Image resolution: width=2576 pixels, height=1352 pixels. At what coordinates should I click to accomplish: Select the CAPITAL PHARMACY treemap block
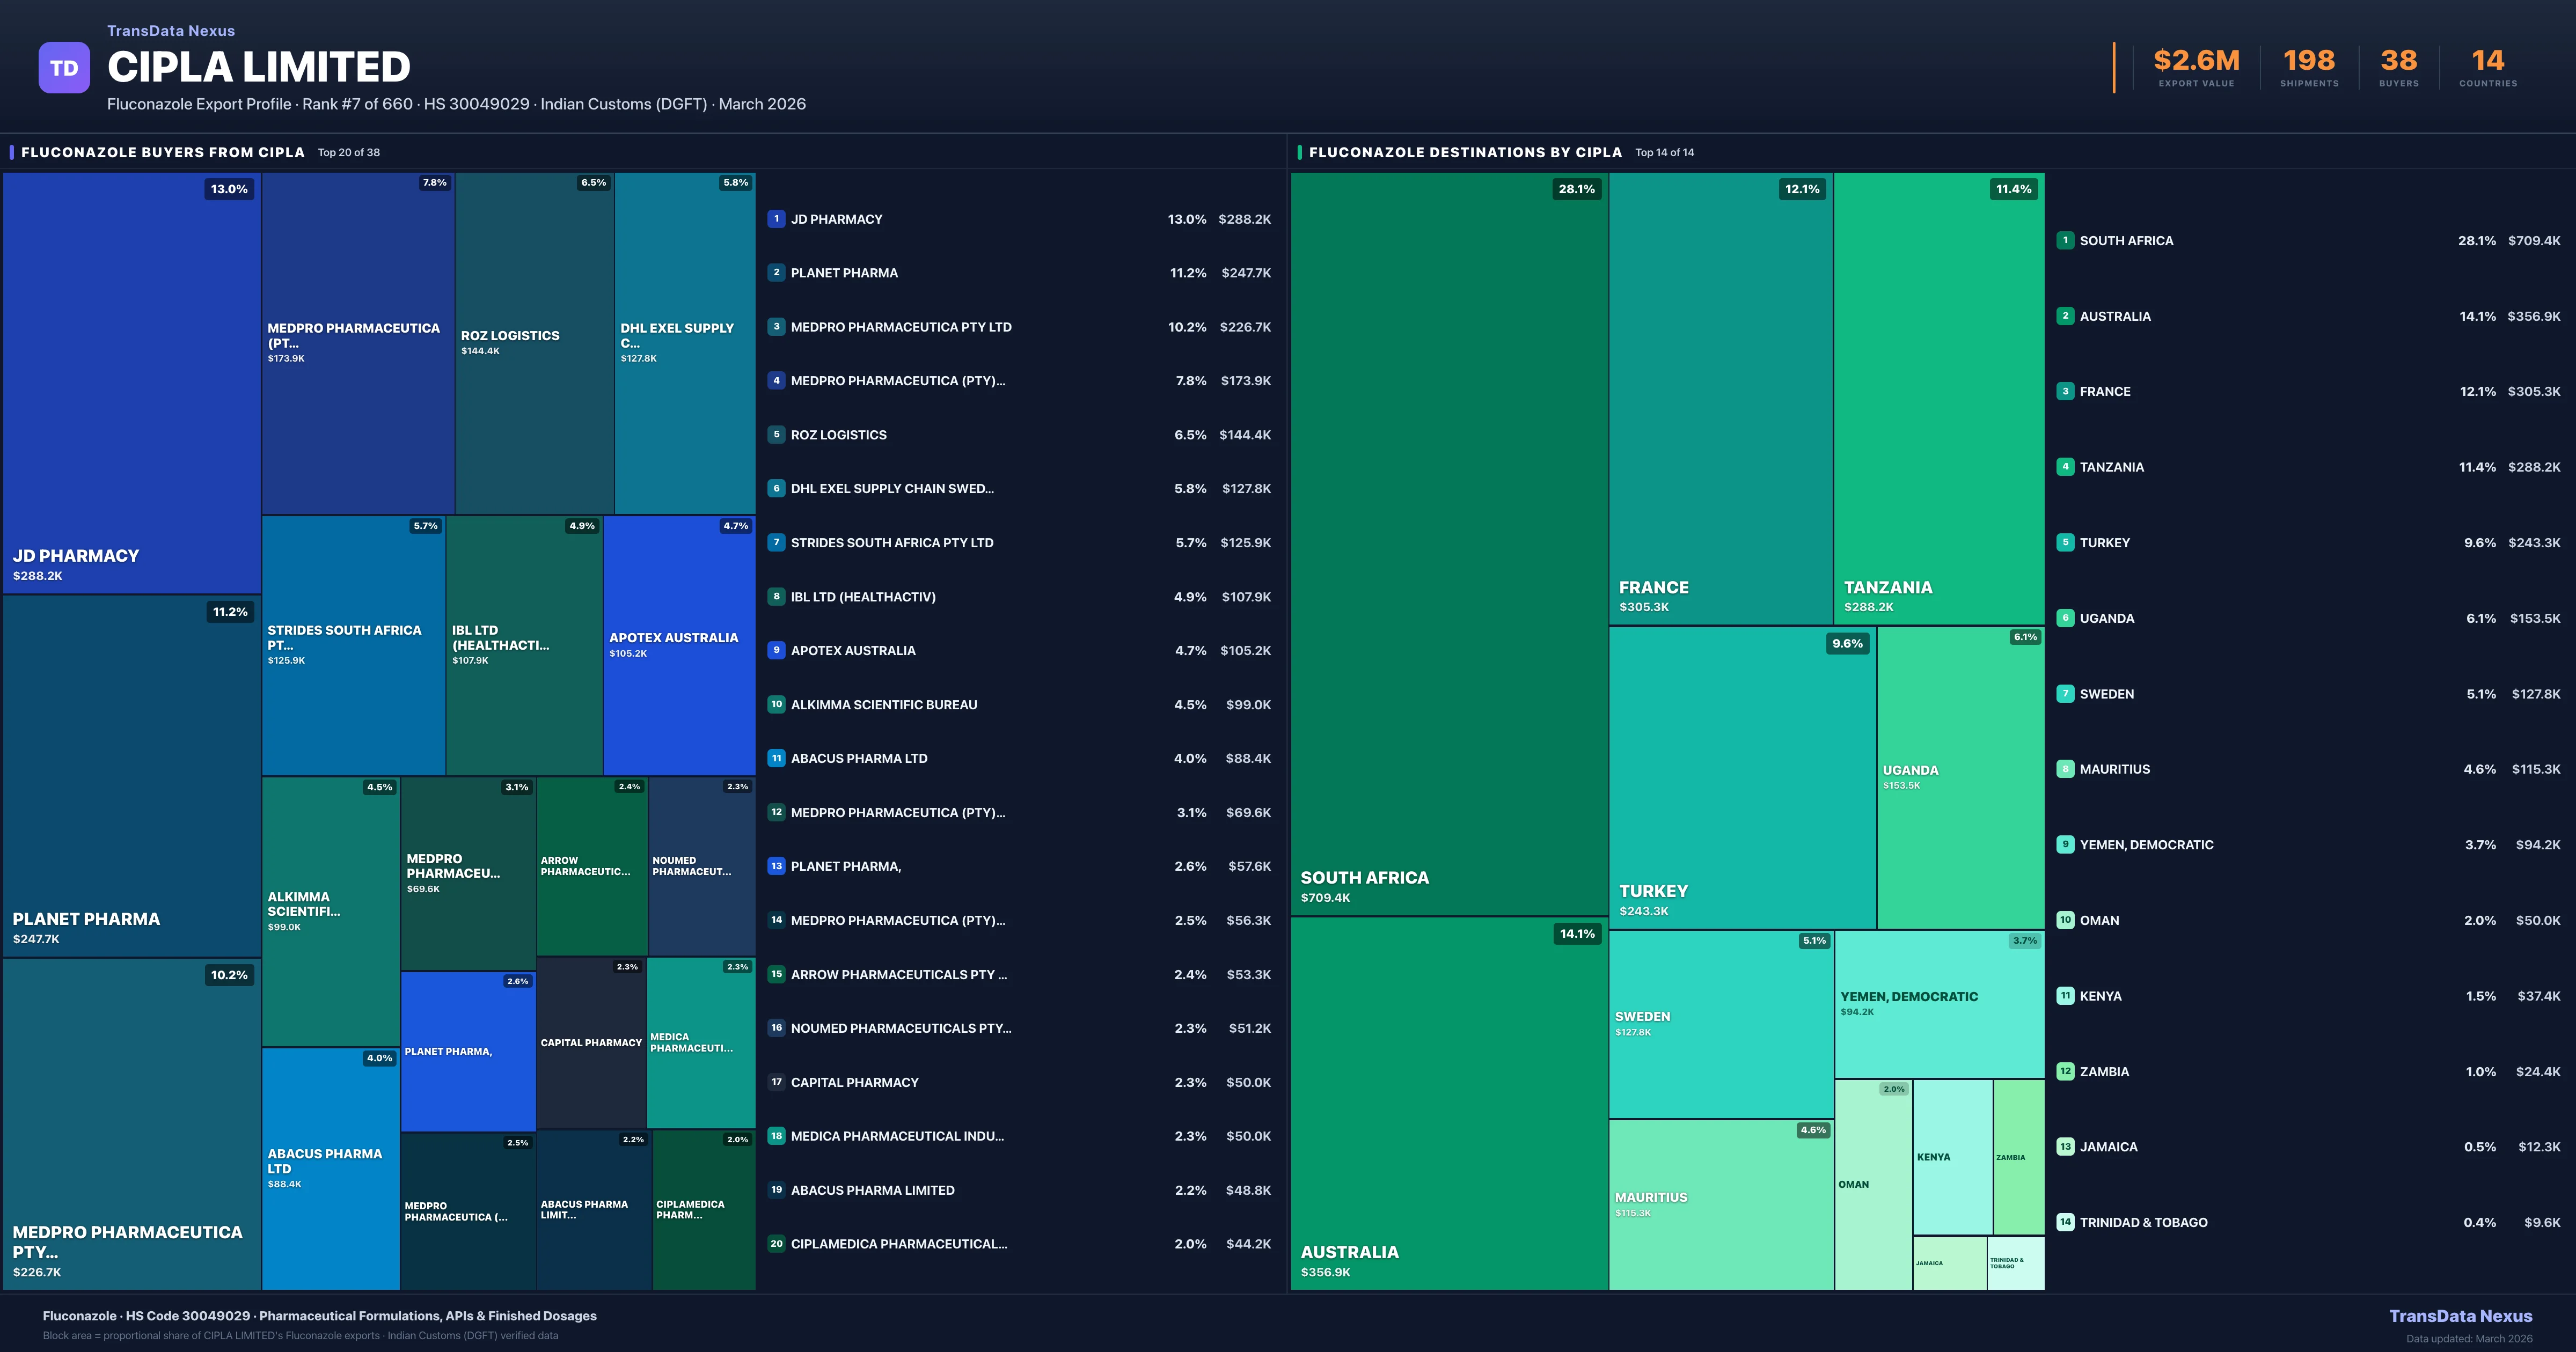point(591,1043)
